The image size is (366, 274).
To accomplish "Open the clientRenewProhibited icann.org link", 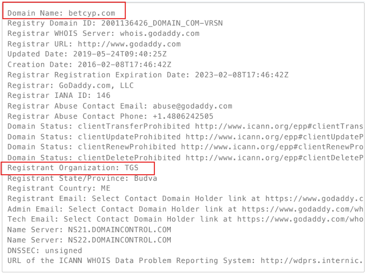I will (x=272, y=147).
